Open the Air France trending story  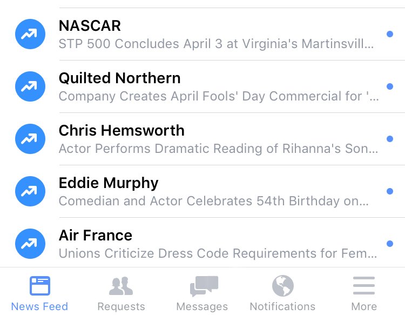[216, 244]
